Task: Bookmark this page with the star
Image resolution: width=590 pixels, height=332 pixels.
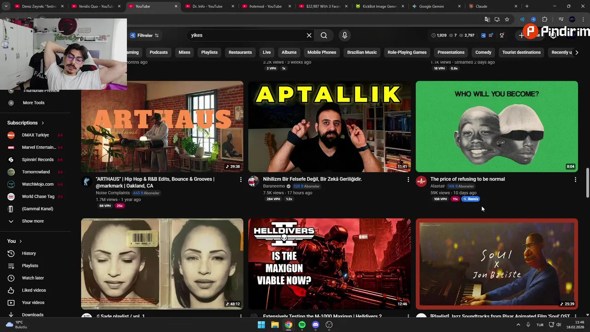Action: (507, 19)
